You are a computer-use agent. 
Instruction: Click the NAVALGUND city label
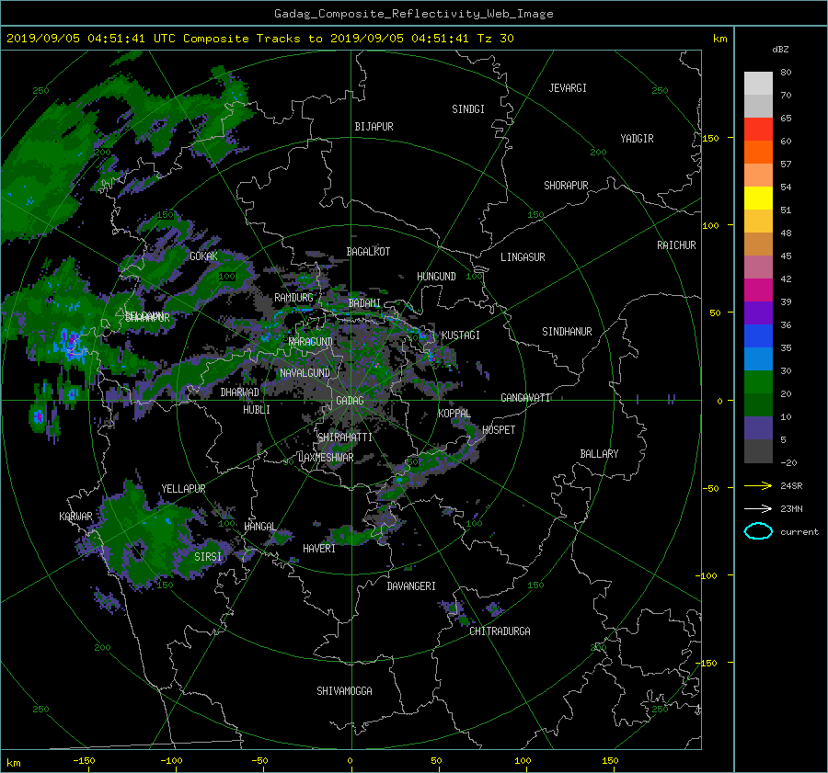[305, 373]
